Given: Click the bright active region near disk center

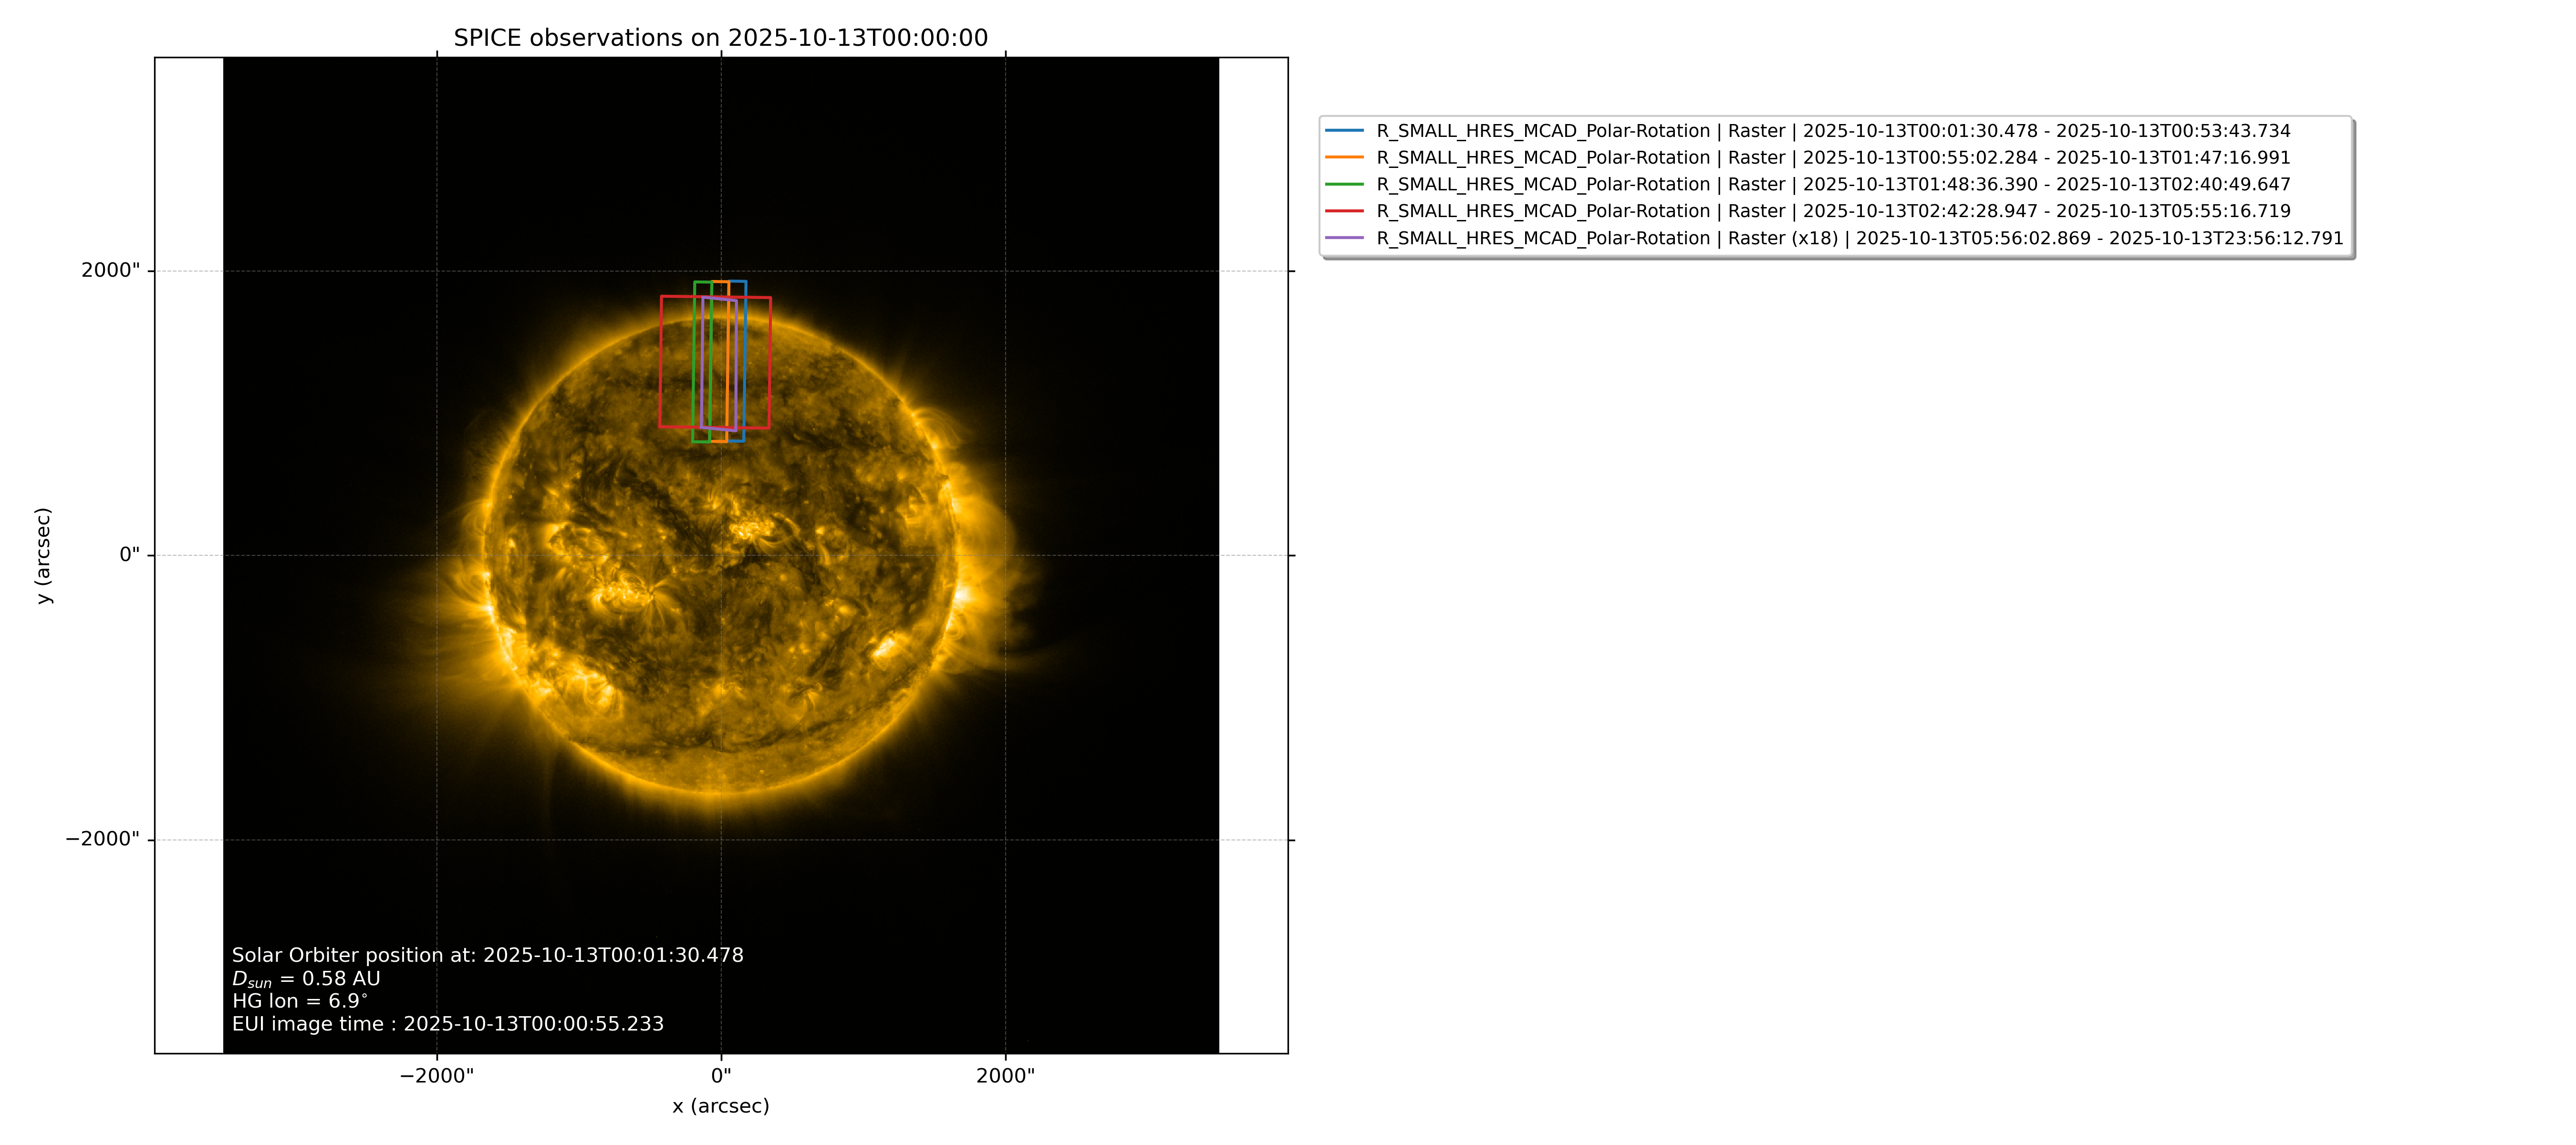Looking at the screenshot, I should [748, 527].
